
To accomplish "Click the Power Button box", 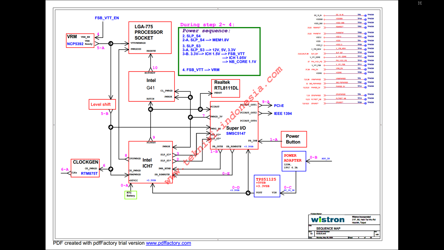I will pos(294,139).
